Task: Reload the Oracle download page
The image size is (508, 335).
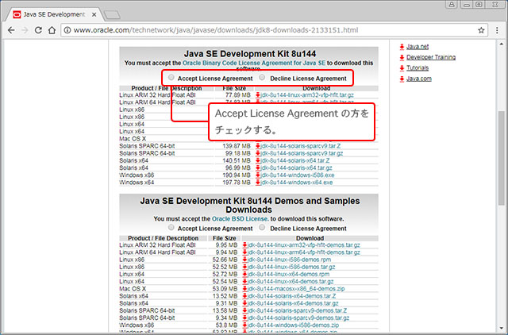Action: pos(38,30)
